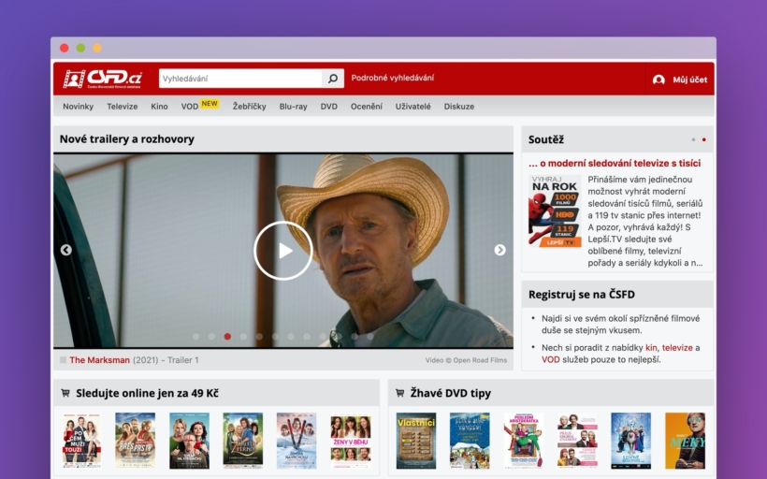Open the Vlastníci DVD poster
The image size is (767, 479).
416,441
